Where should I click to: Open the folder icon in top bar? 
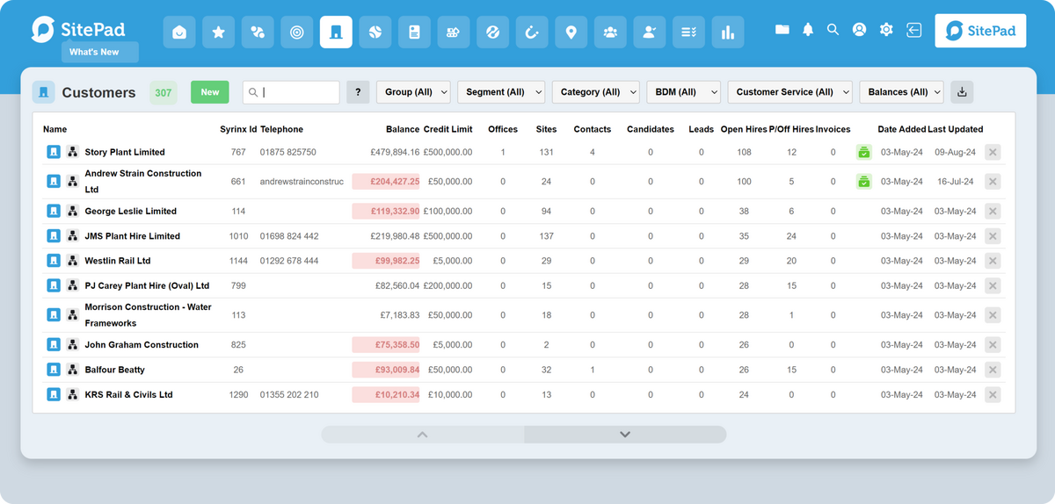pyautogui.click(x=782, y=30)
